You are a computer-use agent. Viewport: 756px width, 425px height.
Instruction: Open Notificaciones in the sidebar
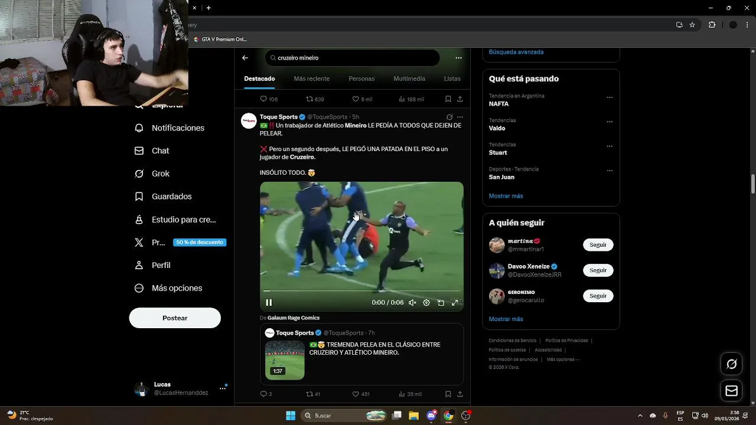pyautogui.click(x=170, y=128)
